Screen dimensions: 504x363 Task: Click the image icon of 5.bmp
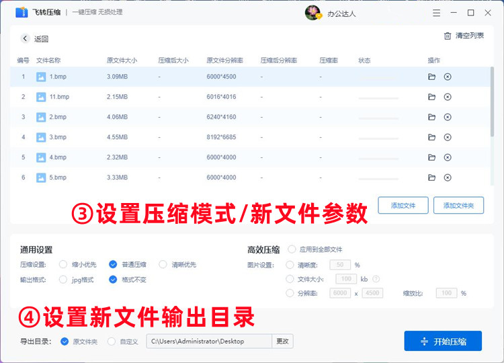click(41, 177)
